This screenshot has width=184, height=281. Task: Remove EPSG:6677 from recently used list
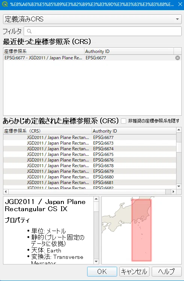tap(178, 58)
